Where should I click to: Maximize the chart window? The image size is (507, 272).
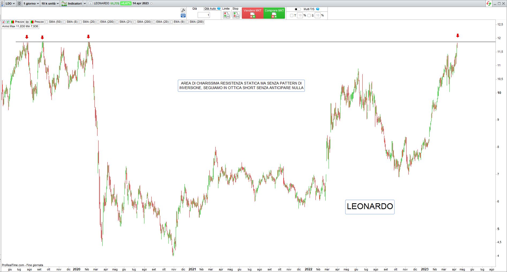coord(499,3)
